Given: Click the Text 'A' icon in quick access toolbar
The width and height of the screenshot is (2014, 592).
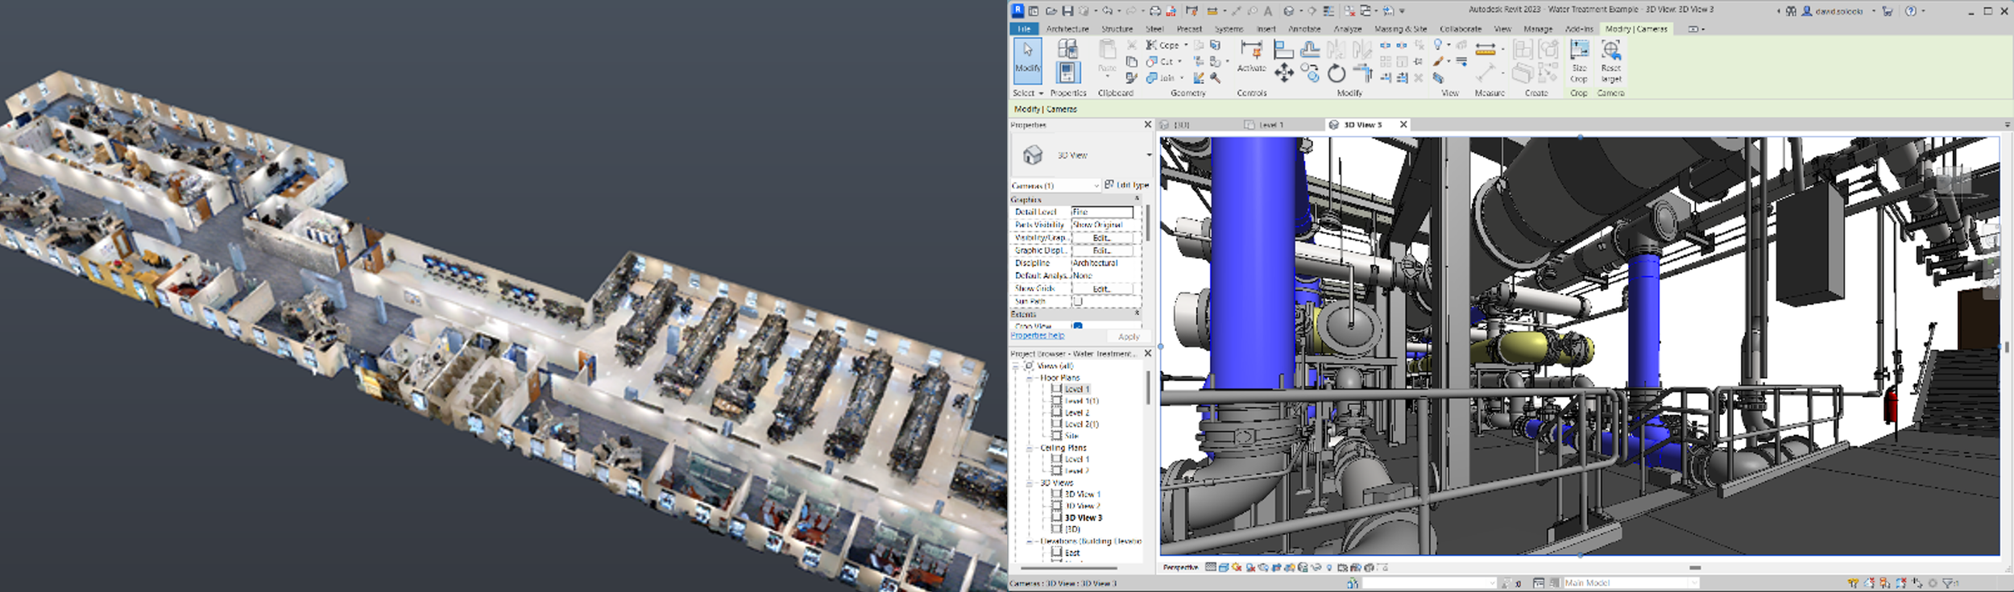Looking at the screenshot, I should (1268, 10).
